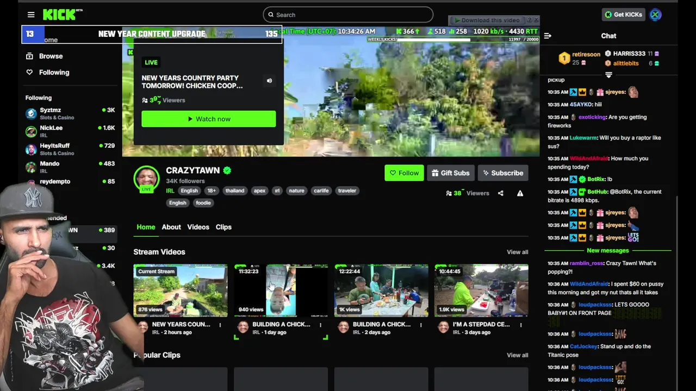
Task: Click traveler tag
Action: pyautogui.click(x=347, y=191)
